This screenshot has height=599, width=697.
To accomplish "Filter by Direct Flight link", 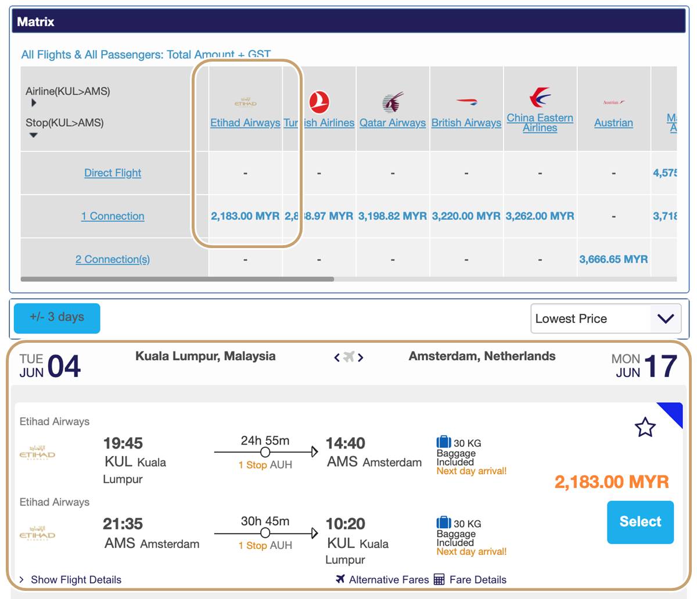I will [x=113, y=173].
